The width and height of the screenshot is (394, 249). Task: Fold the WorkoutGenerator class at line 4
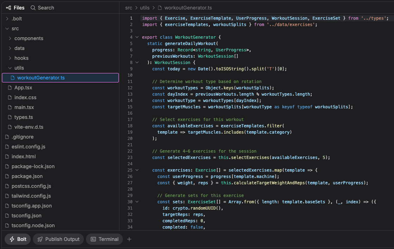tap(137, 37)
